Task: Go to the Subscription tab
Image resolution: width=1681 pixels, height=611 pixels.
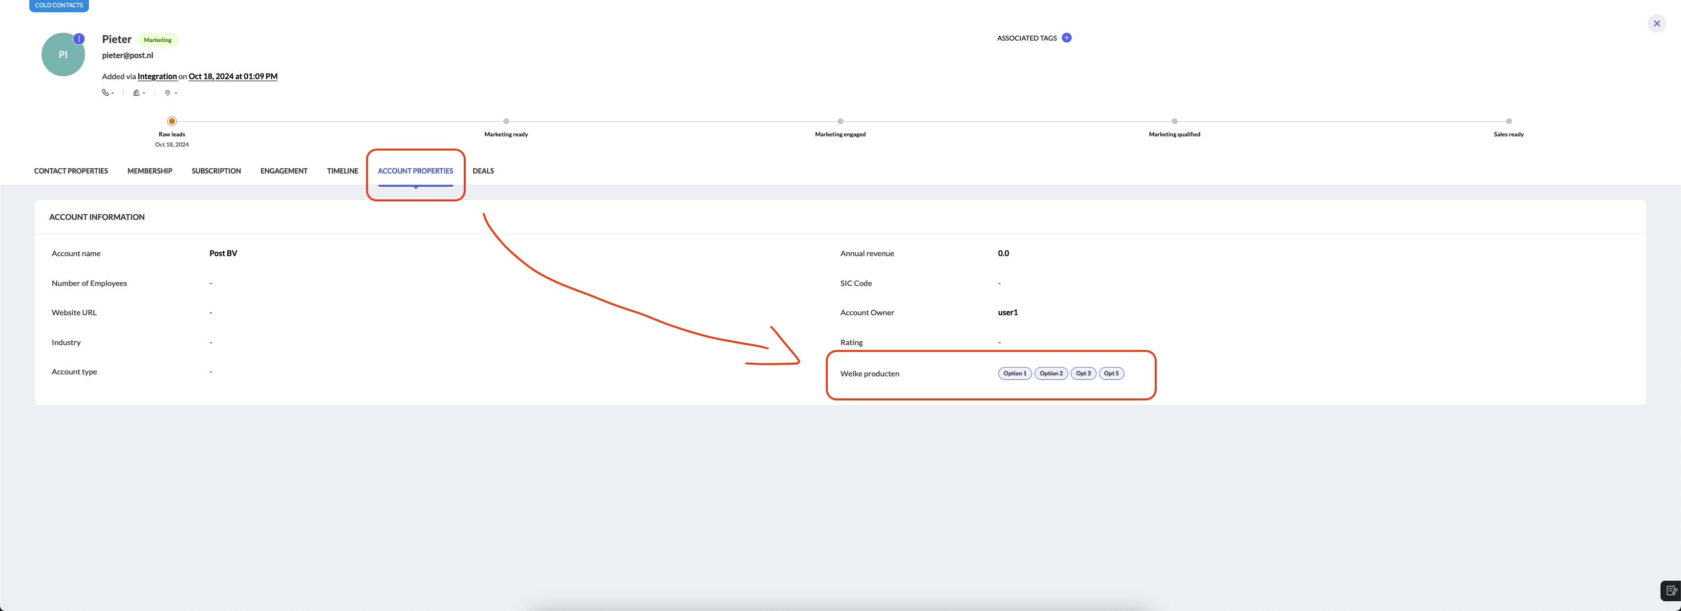Action: (x=216, y=171)
